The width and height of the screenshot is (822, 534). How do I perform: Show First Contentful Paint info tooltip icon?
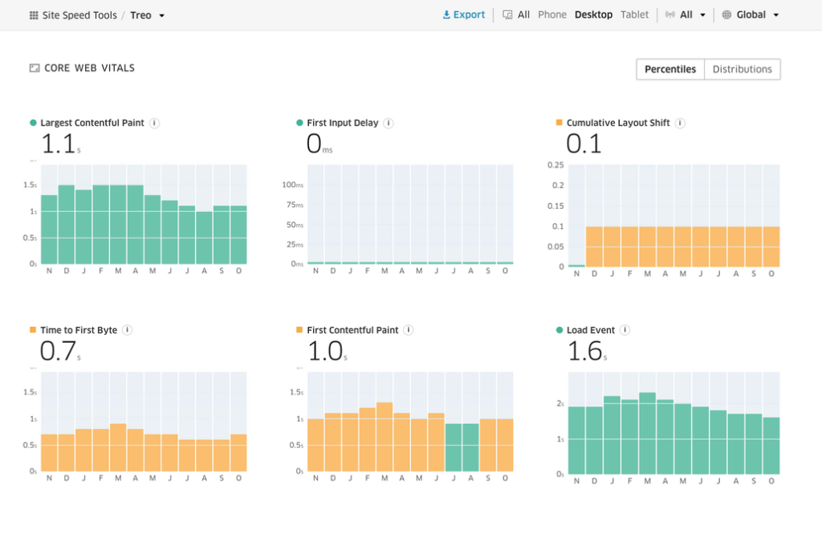pos(409,330)
